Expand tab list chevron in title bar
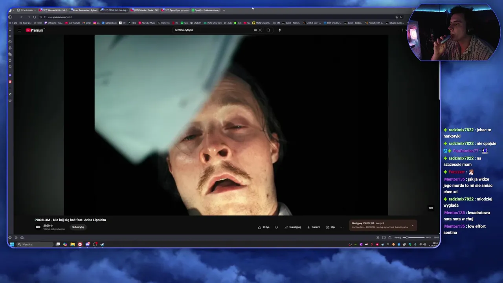Viewport: 503px width, 283px height. click(413, 10)
